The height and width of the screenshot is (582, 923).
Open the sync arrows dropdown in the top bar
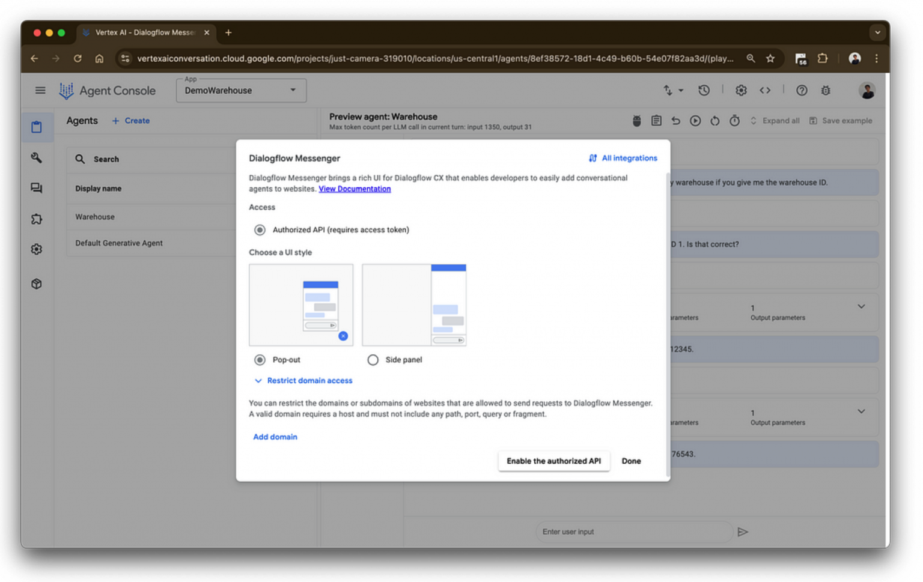673,90
